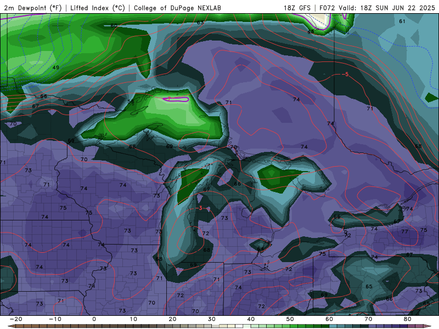This screenshot has height=329, width=439.
Task: Click the "56" dewpoint value on the map
Action: (131, 101)
